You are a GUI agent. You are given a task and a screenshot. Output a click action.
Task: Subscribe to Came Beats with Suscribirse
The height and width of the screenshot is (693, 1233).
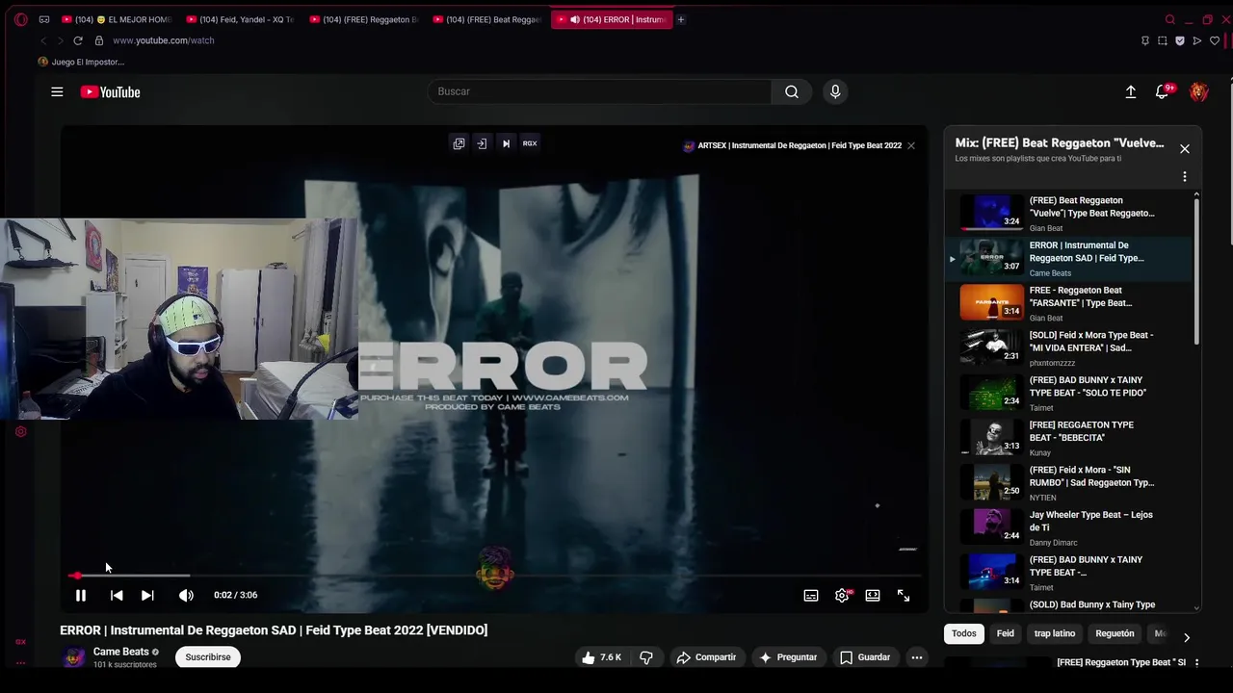[208, 657]
